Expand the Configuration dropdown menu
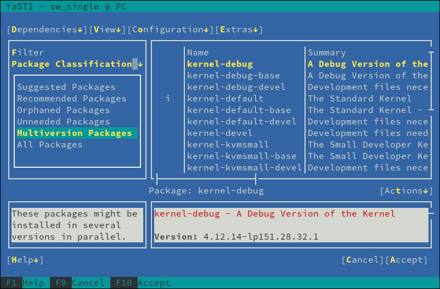This screenshot has width=440, height=289. pos(170,30)
